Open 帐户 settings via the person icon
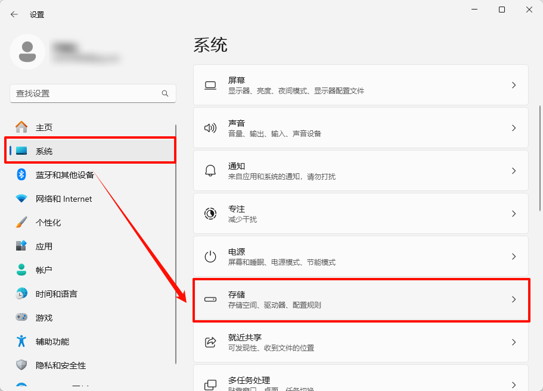The image size is (543, 391). [18, 270]
